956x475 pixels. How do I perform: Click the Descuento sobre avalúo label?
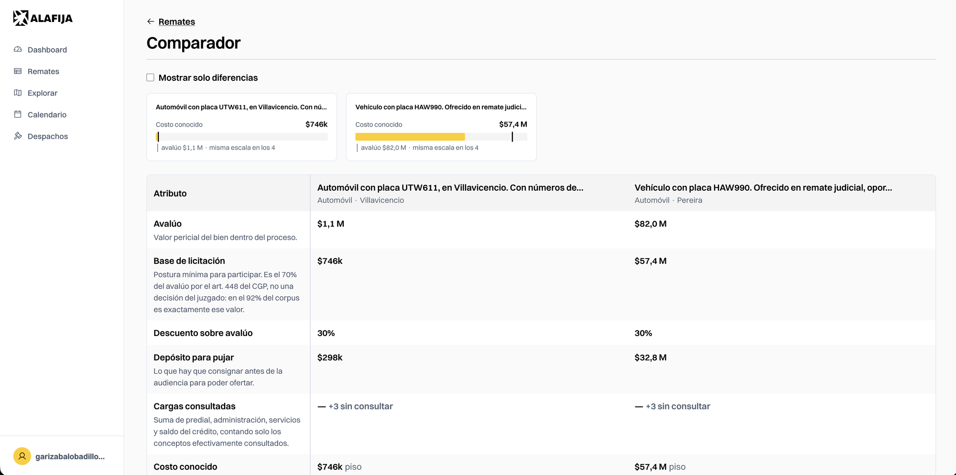[x=203, y=333]
